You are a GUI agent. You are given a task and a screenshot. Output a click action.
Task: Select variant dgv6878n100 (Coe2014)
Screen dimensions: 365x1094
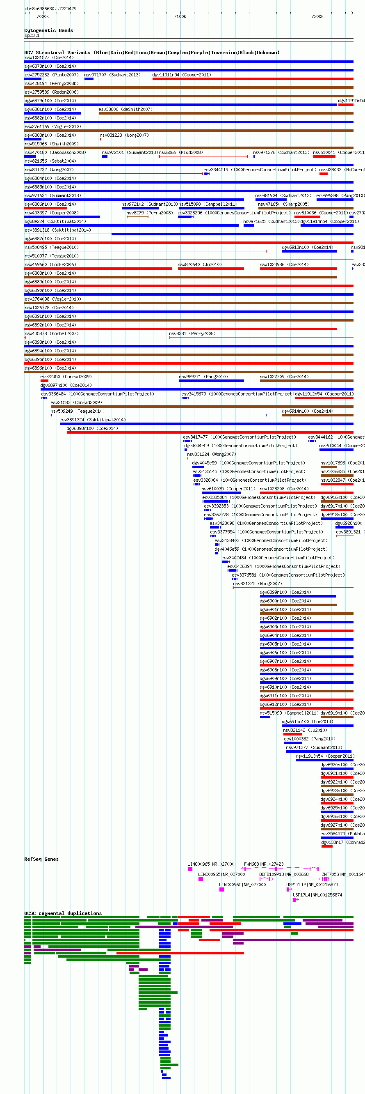(50, 66)
